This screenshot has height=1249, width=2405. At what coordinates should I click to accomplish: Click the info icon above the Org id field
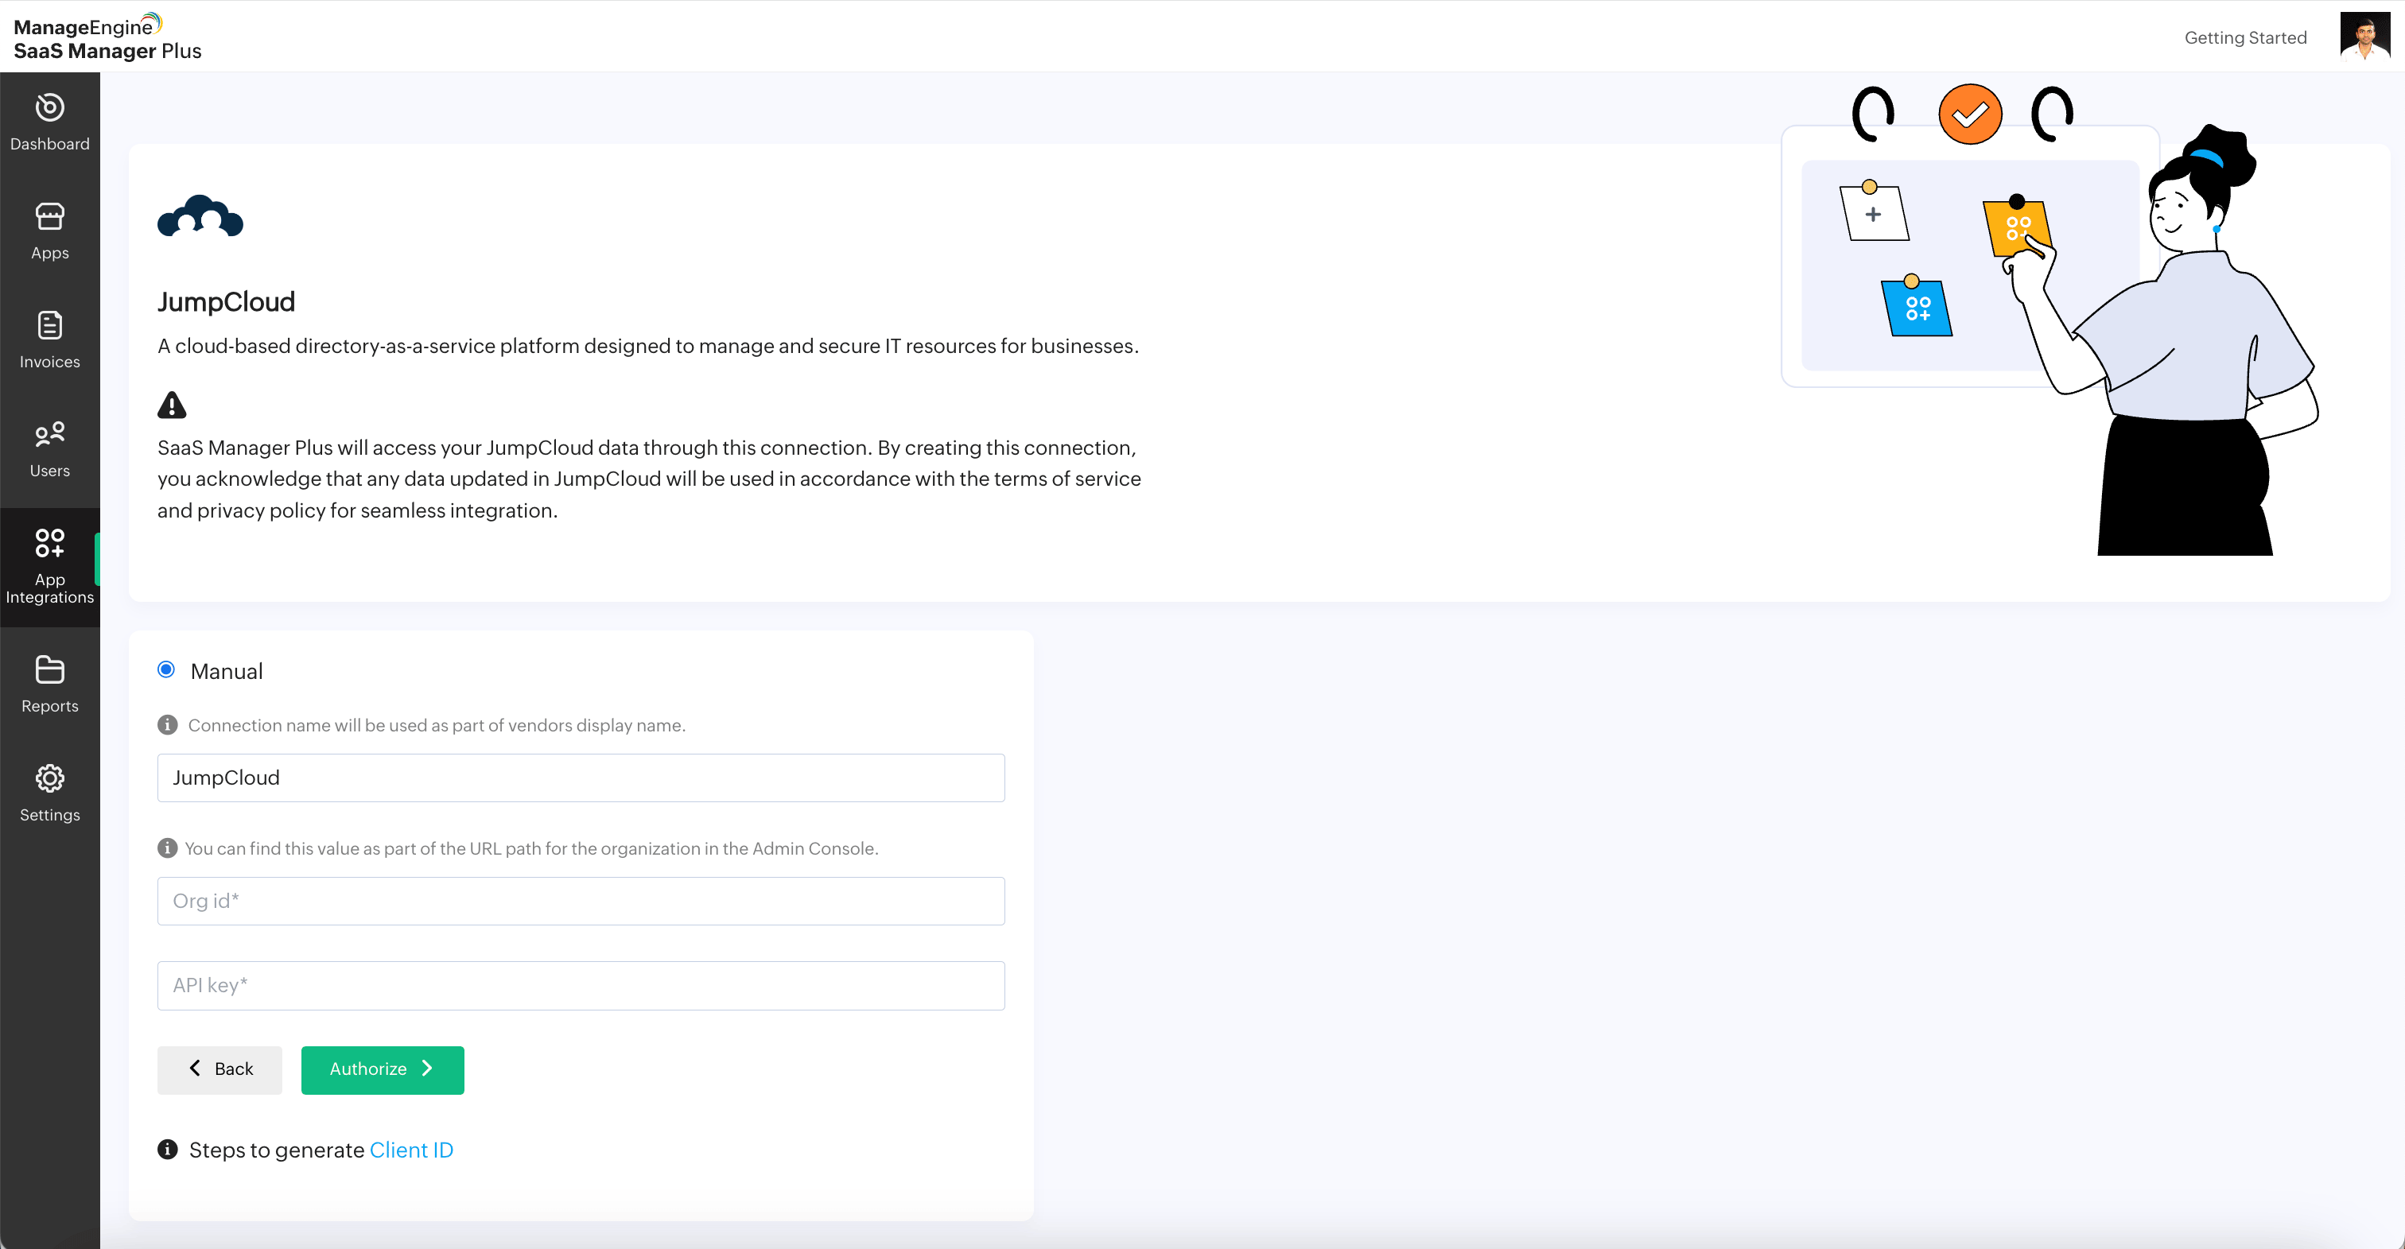click(x=167, y=848)
